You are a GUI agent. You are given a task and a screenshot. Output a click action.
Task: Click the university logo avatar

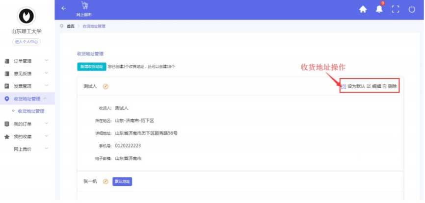point(27,16)
